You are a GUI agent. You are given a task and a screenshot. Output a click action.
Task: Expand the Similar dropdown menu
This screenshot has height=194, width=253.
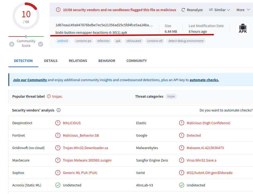pos(219,10)
